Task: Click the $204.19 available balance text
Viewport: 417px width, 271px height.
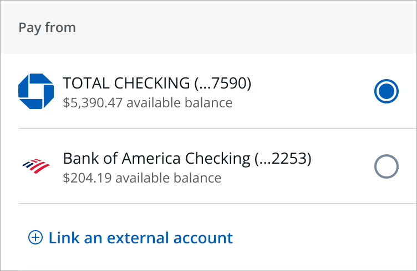Action: click(x=142, y=178)
